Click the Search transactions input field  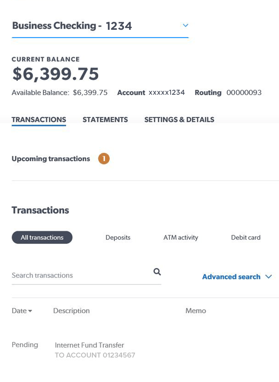tap(80, 275)
